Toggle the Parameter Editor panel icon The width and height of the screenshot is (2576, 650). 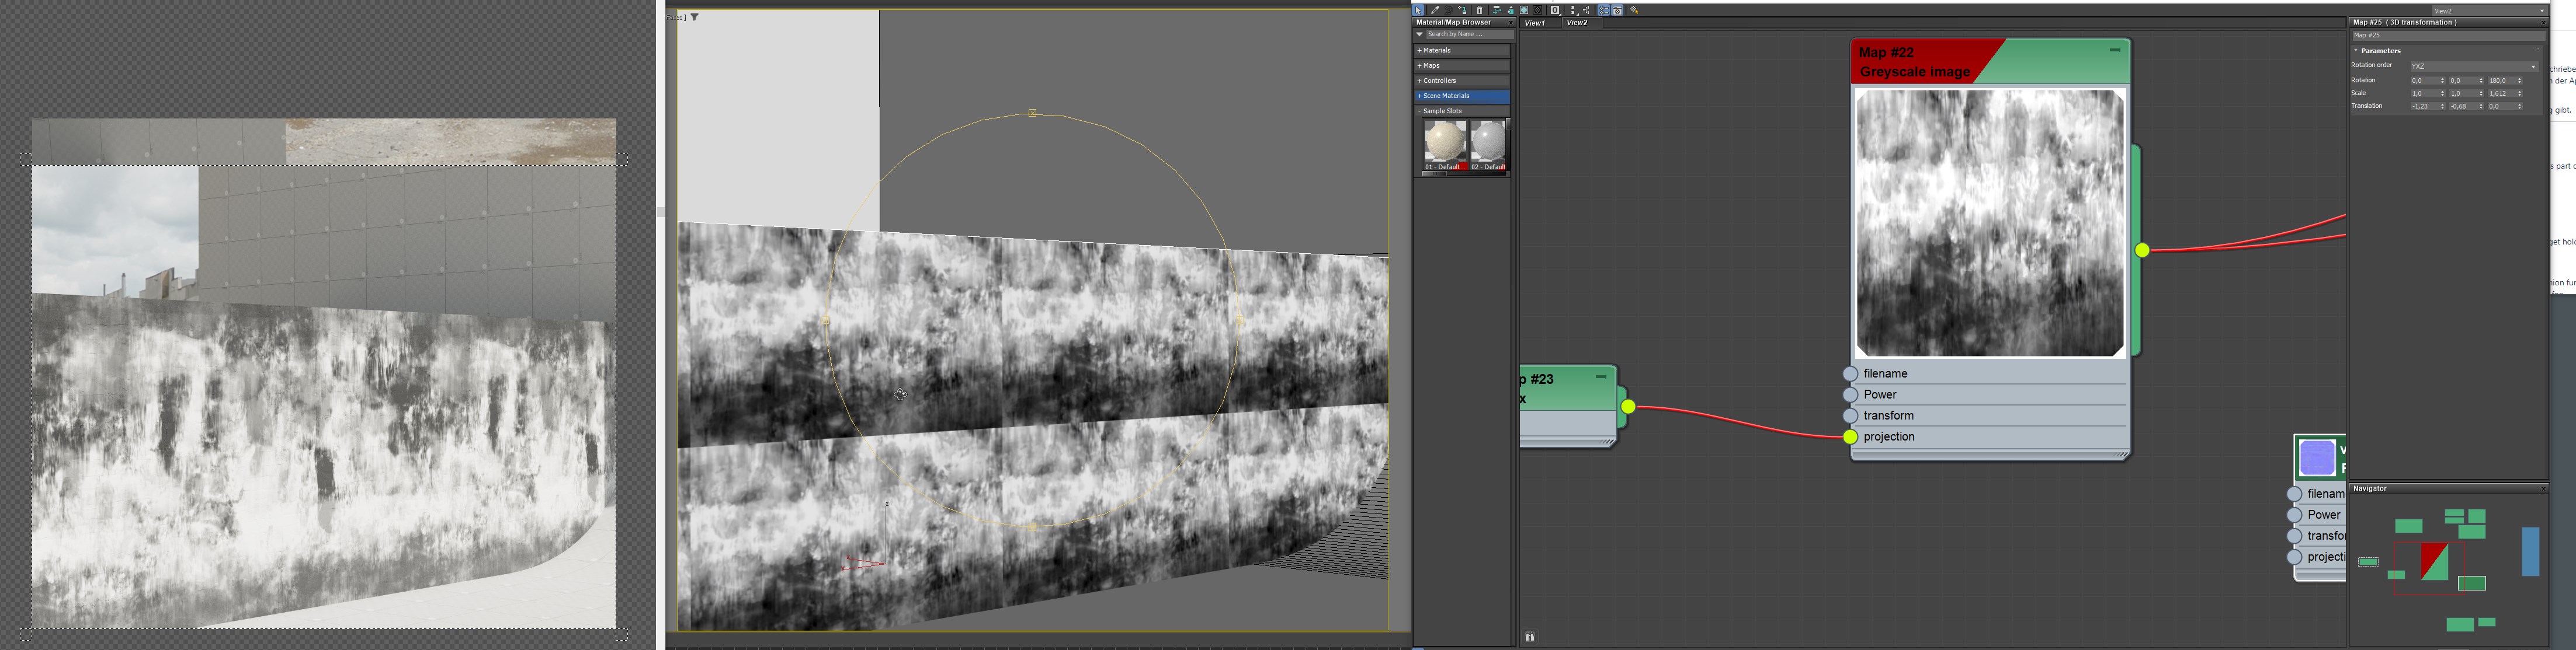click(x=1617, y=10)
